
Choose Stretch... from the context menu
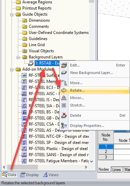coord(95,105)
